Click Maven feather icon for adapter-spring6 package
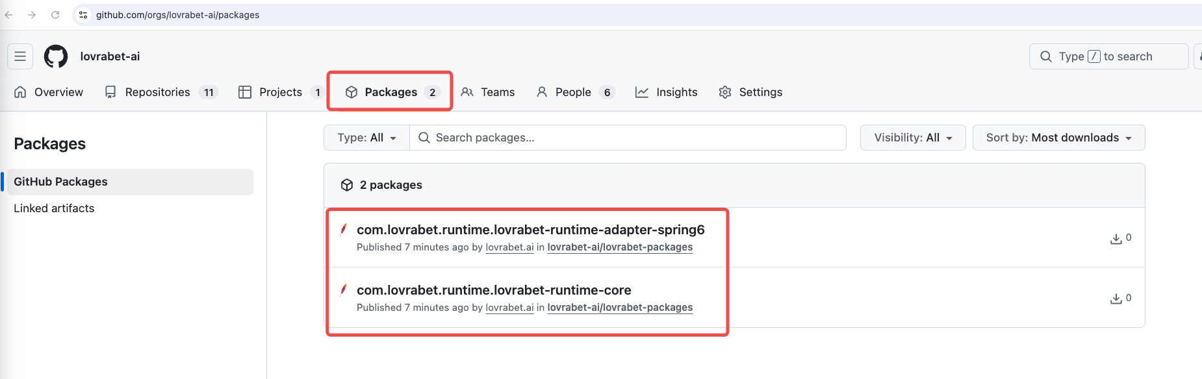 click(344, 229)
